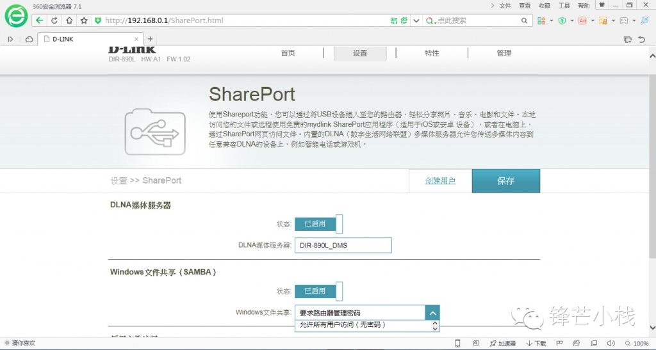
Task: Click the game controller toolbar icon
Action: tap(624, 20)
